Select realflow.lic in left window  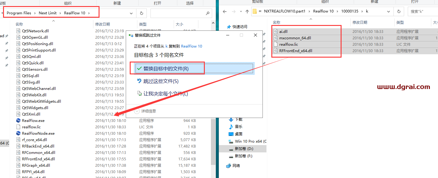(x=31, y=127)
